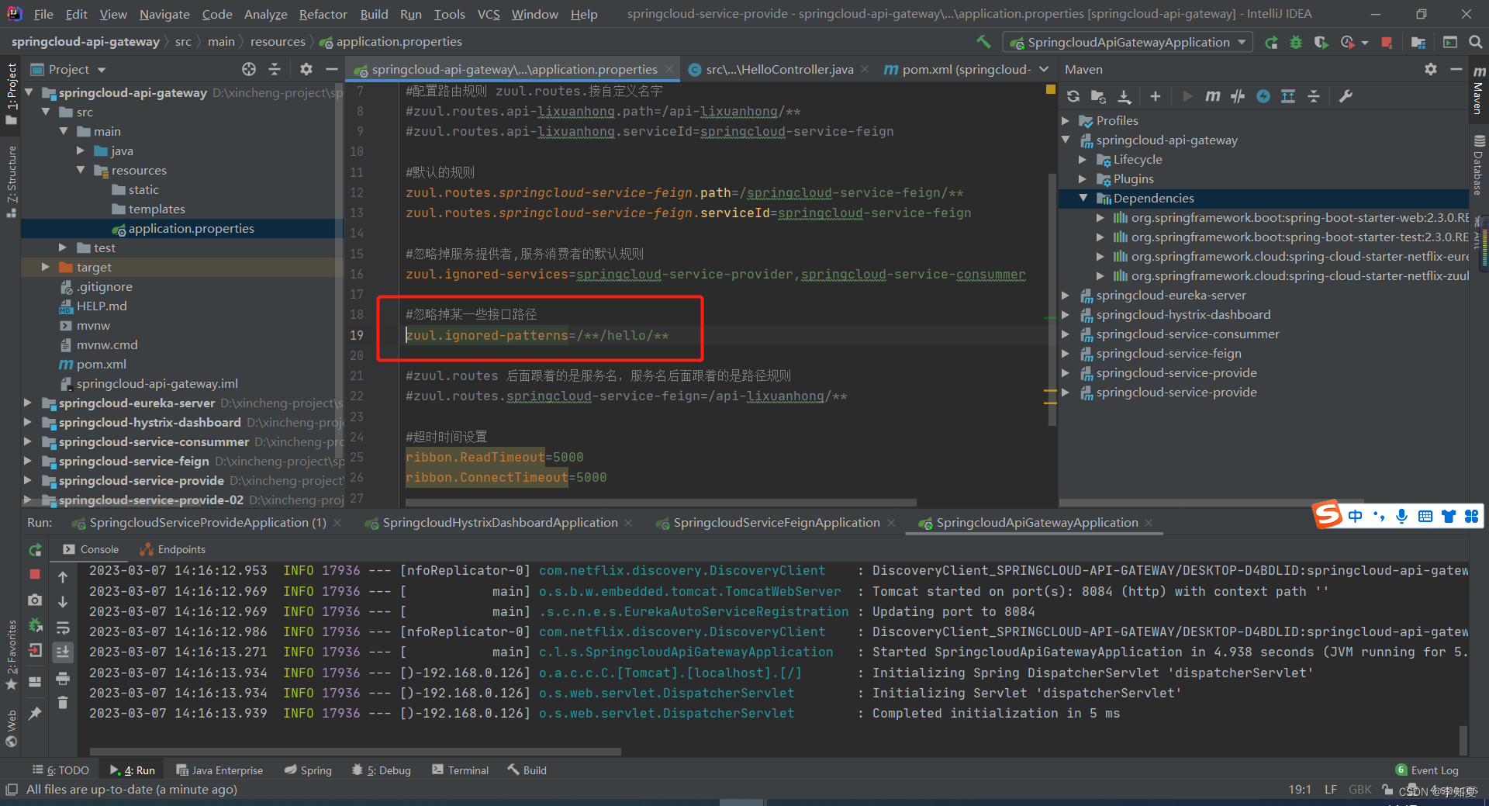This screenshot has width=1489, height=806.
Task: Expand Lifecycle under springcloud-api-gateway in Maven
Action: (1083, 159)
